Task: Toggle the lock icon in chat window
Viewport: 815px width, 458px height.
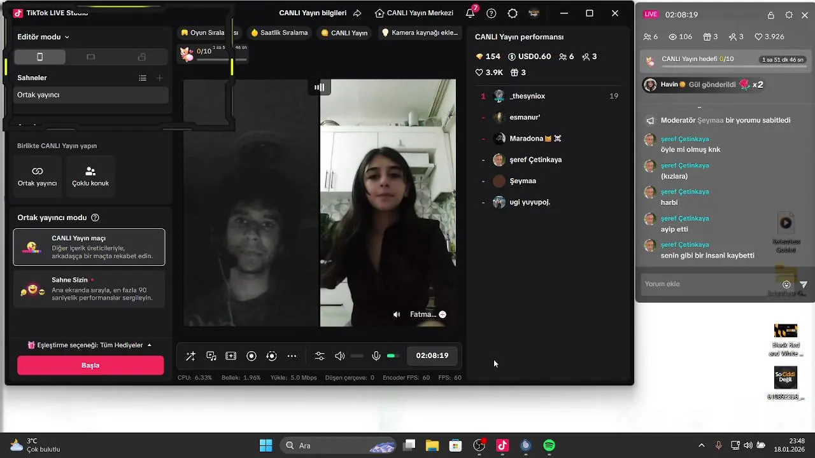Action: click(x=771, y=15)
